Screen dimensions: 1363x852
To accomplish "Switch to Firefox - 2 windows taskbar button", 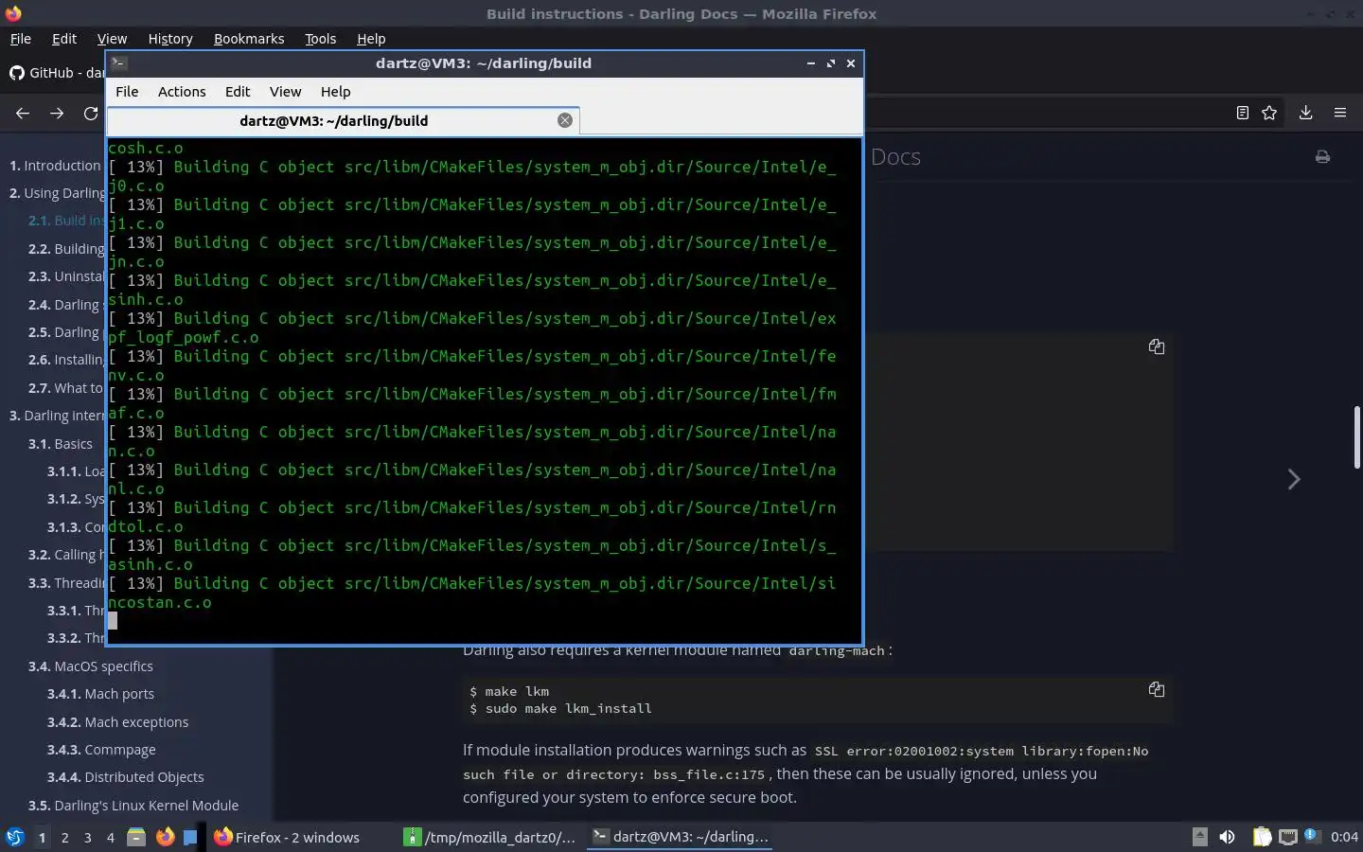I will click(288, 837).
